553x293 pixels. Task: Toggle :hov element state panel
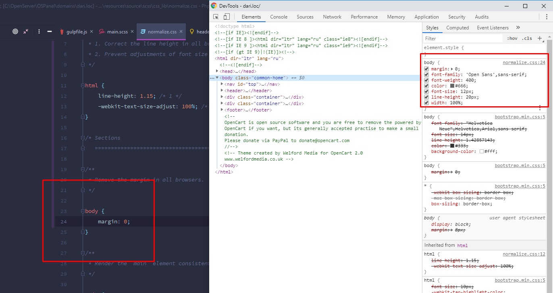[512, 38]
